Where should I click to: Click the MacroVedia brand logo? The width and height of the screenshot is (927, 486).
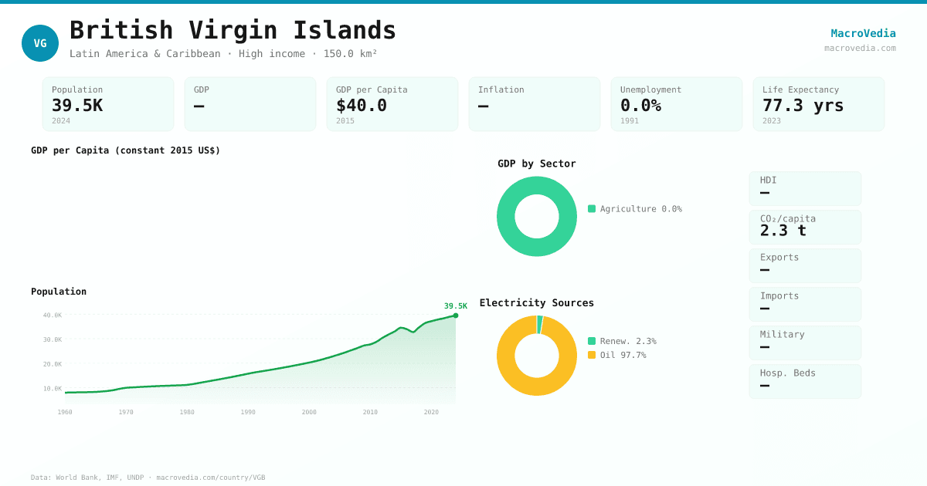click(x=863, y=33)
